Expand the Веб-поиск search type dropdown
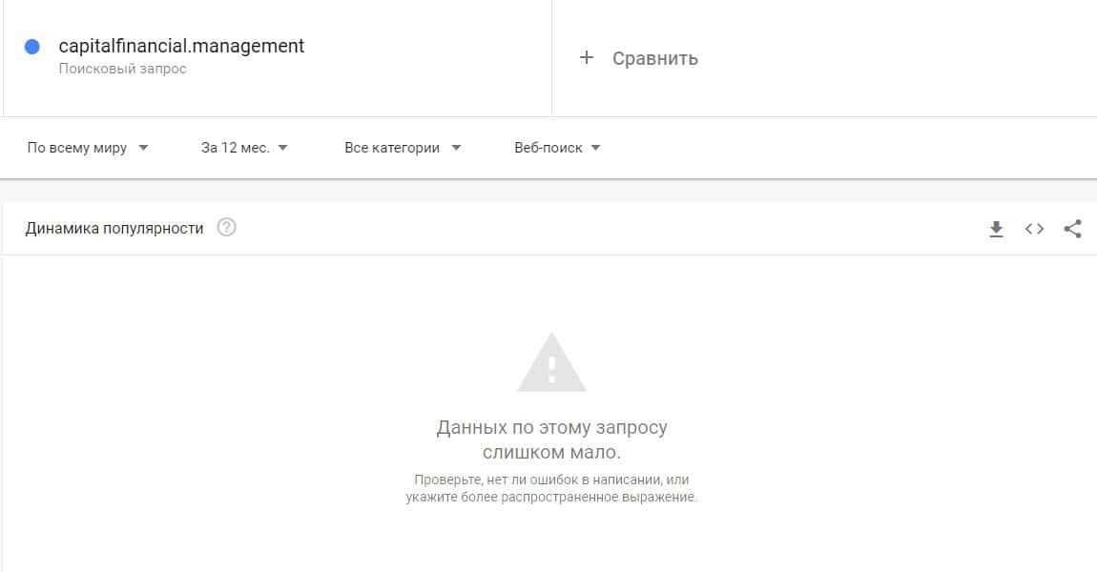 pos(557,148)
